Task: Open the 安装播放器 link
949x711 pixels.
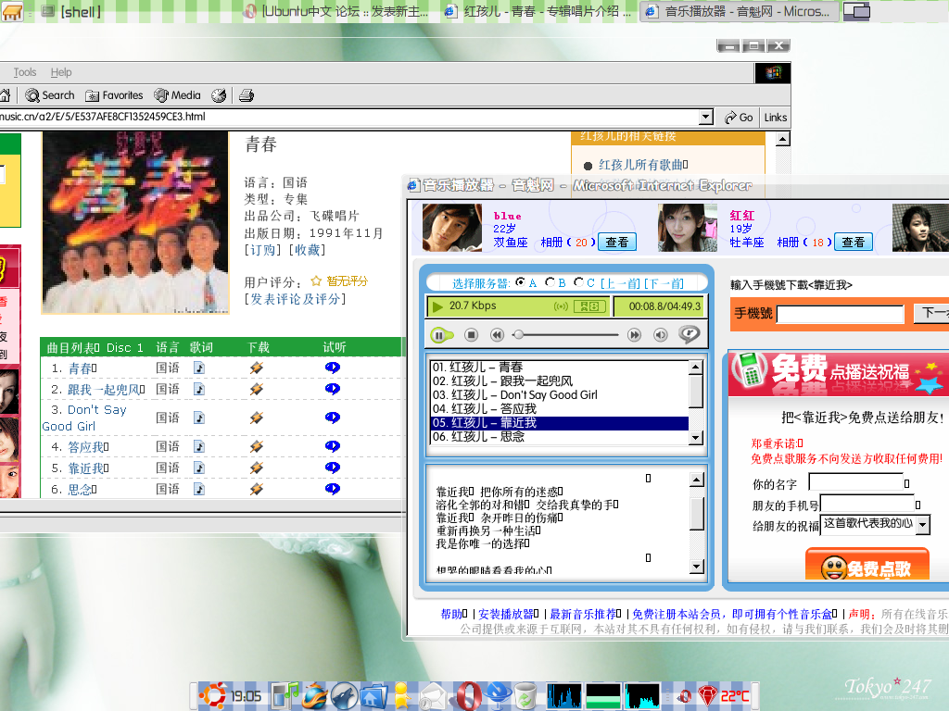Action: (x=506, y=614)
